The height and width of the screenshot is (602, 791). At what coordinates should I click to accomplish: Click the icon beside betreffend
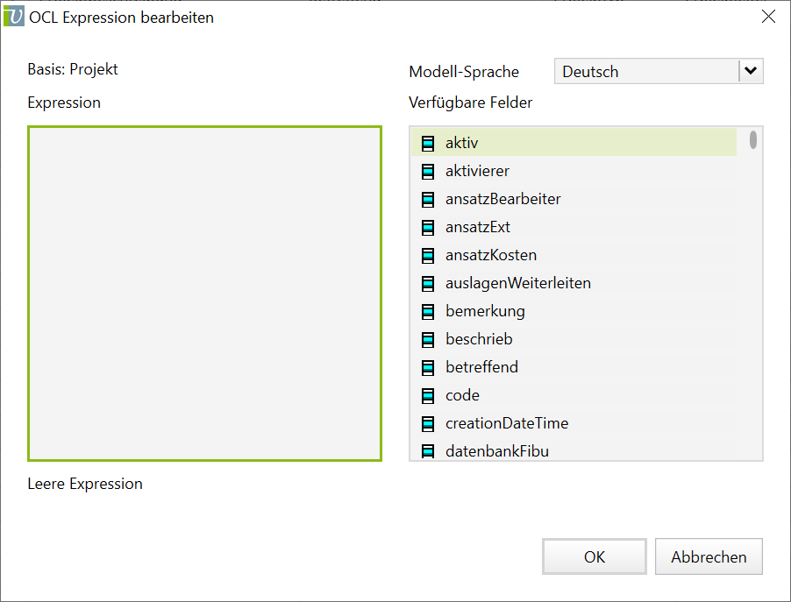pos(428,367)
